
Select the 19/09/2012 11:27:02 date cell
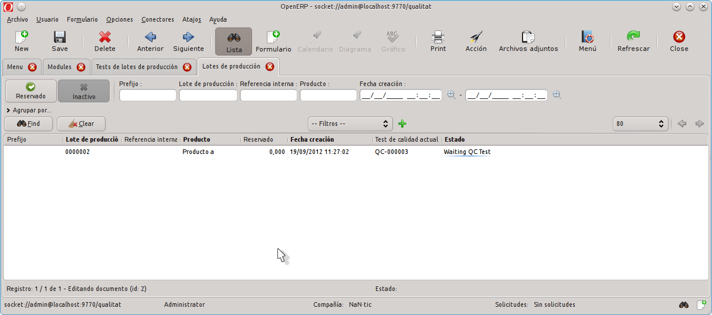320,152
